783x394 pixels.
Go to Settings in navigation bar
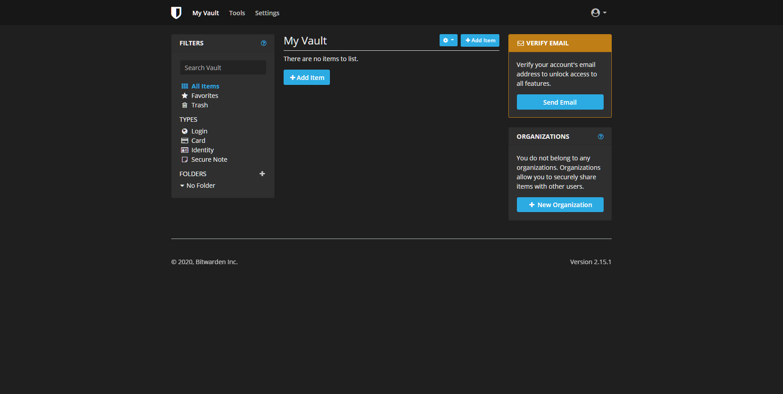tap(267, 13)
